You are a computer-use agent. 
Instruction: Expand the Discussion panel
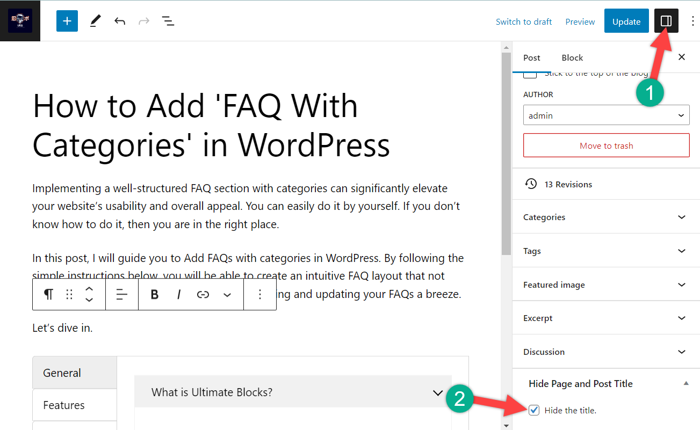click(x=606, y=352)
